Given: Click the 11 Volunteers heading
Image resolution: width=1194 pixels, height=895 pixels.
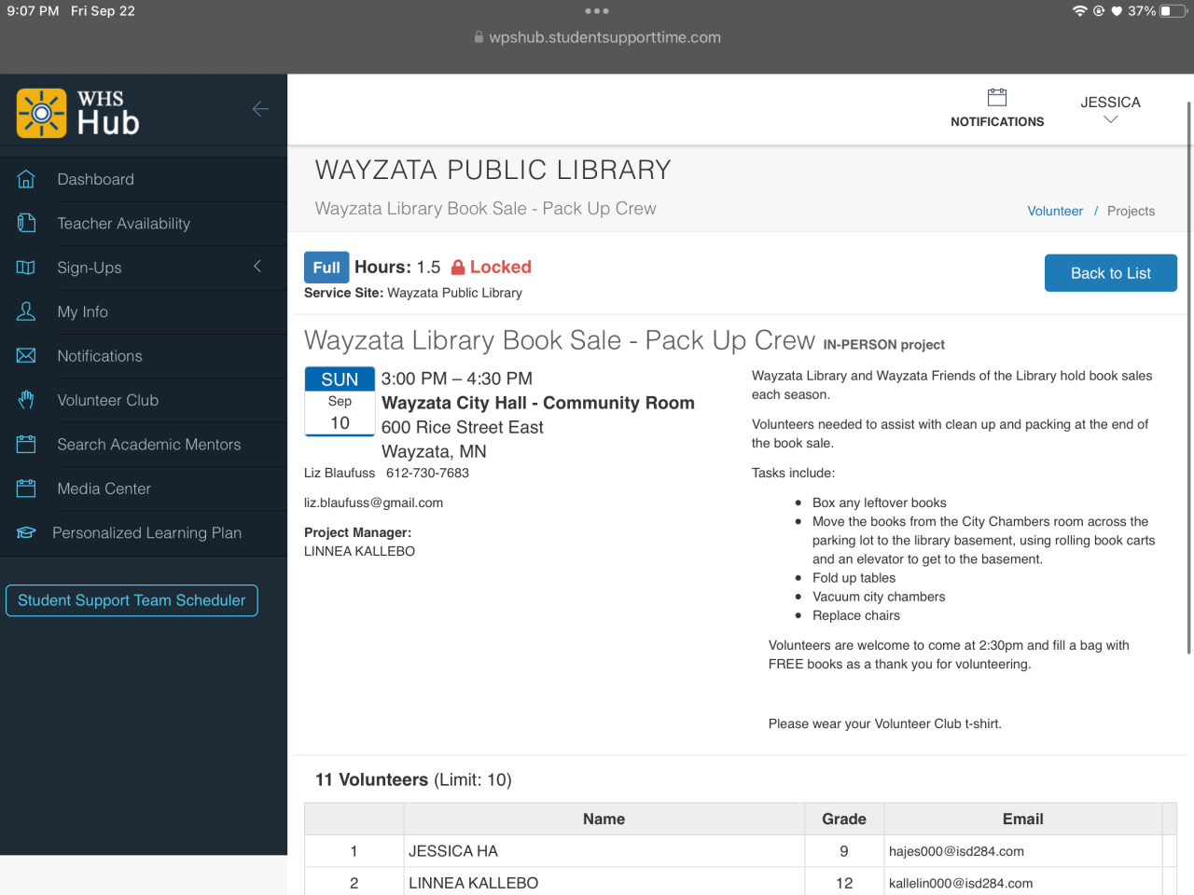Looking at the screenshot, I should (371, 779).
